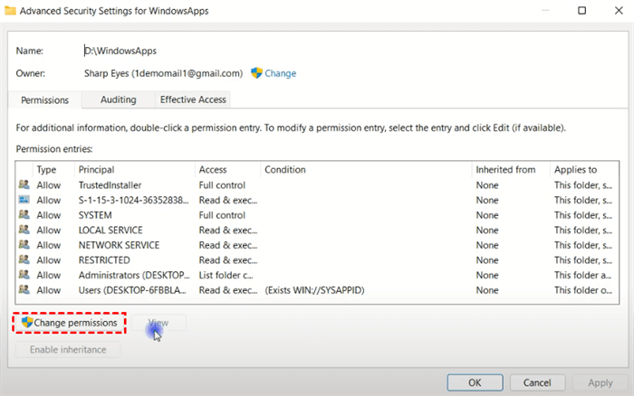Click the user icon beside LOCAL SERVICE
The width and height of the screenshot is (634, 396).
click(x=24, y=231)
